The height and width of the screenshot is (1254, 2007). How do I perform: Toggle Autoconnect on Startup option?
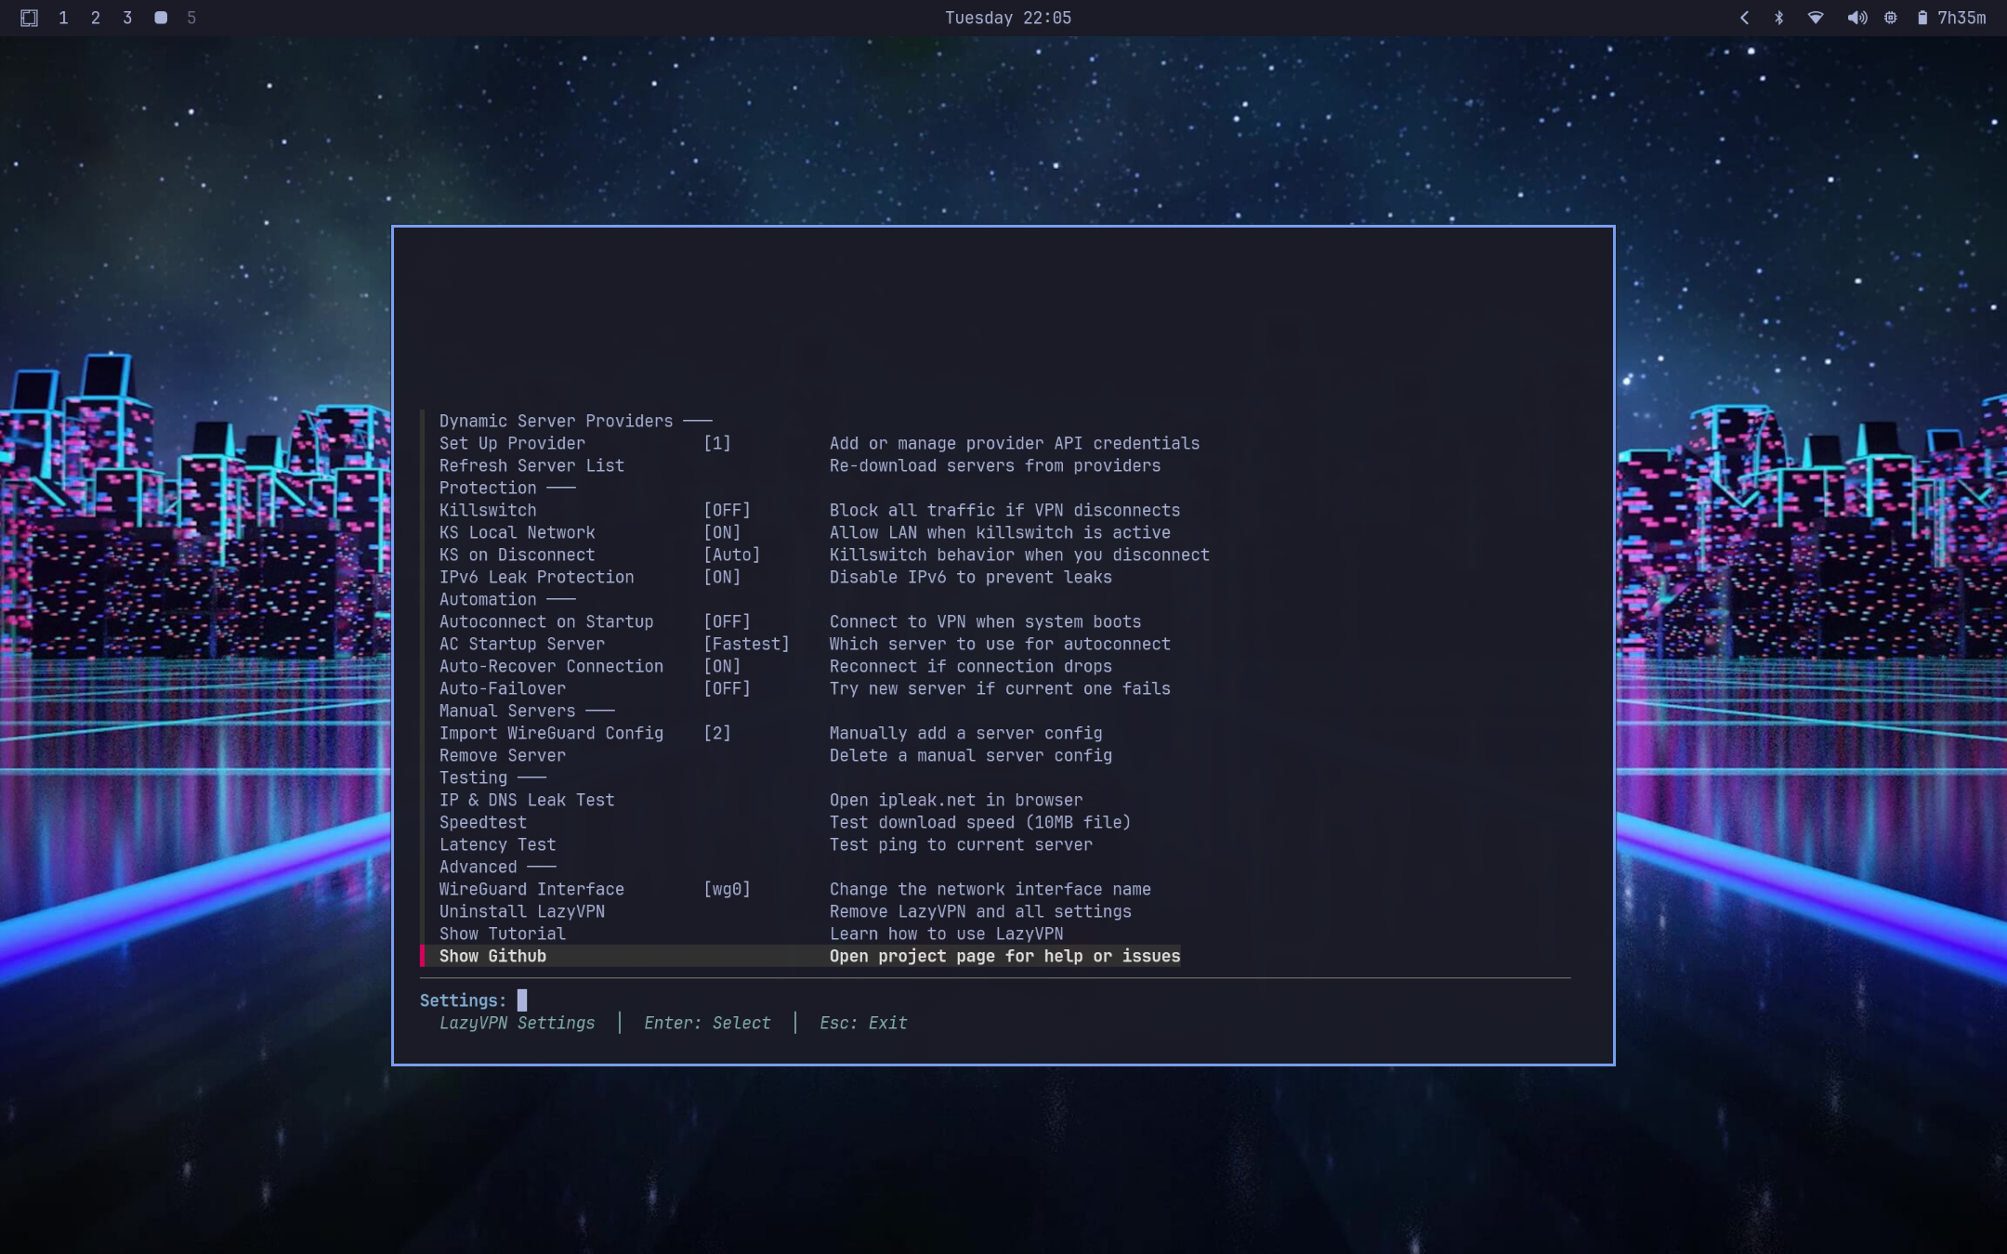coord(545,621)
